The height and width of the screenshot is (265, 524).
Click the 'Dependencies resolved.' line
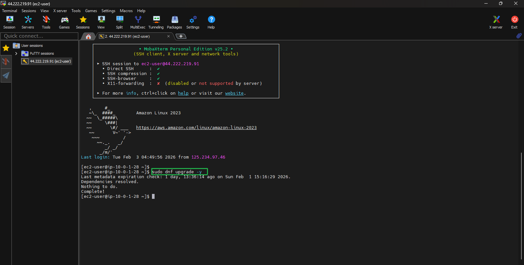[110, 182]
